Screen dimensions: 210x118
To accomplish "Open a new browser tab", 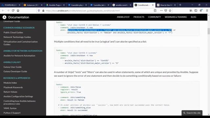I will point(180,5).
